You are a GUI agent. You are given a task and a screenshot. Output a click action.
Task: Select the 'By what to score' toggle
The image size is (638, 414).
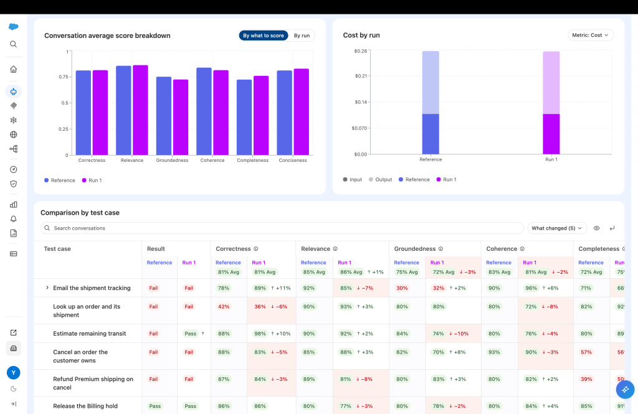[x=264, y=35]
